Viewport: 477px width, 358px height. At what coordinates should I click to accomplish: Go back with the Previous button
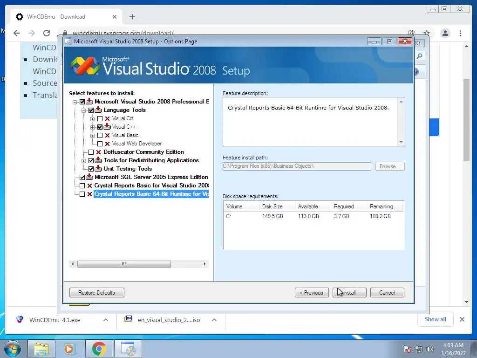coord(312,293)
